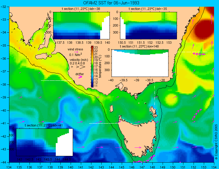Click the 0.2 velocity legend arrowhead

(72, 67)
